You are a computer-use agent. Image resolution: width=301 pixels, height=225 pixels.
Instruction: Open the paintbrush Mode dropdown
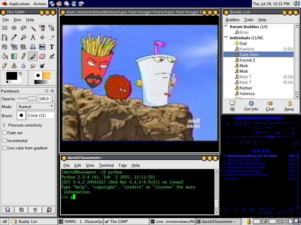click(36, 107)
